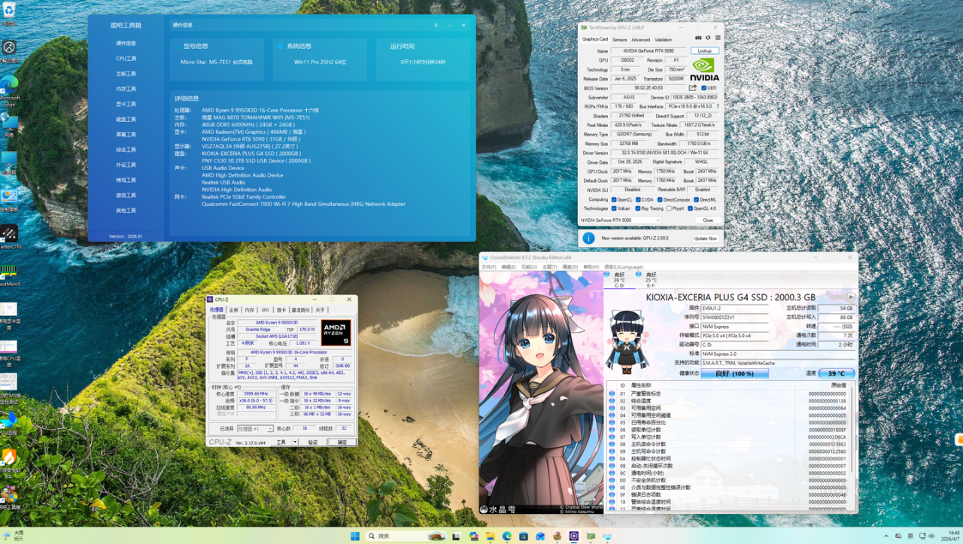Click the 型号信息 panel icon
The height and width of the screenshot is (544, 963).
[177, 46]
